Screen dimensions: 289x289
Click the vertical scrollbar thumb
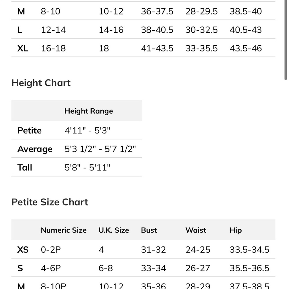[x=285, y=40]
